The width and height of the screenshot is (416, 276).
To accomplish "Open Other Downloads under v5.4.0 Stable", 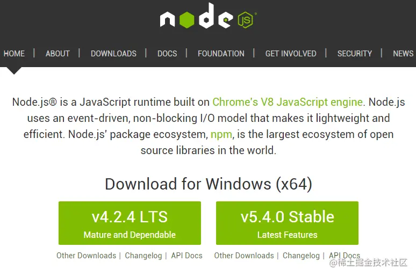I will pyautogui.click(x=244, y=256).
